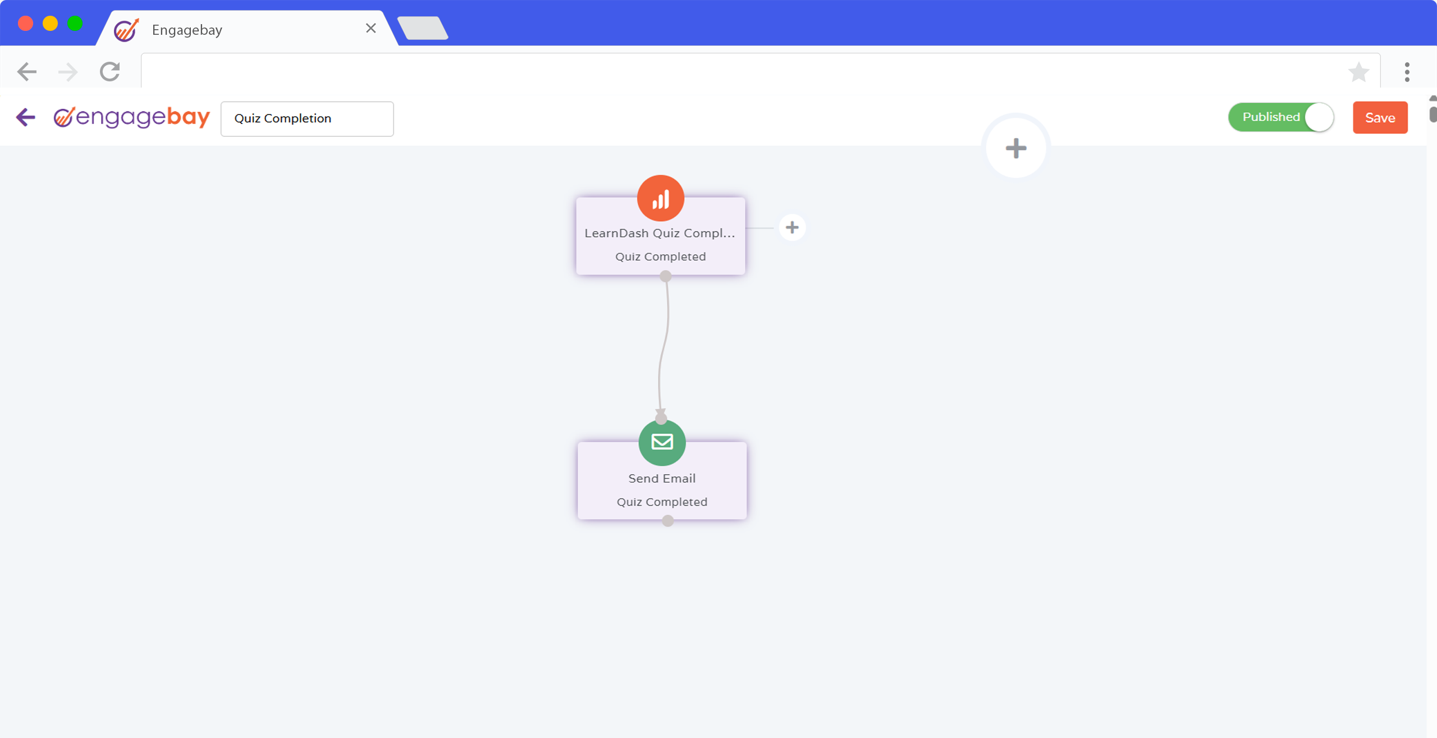Click the Engagebay tab favicon
This screenshot has height=738, width=1437.
click(x=126, y=30)
